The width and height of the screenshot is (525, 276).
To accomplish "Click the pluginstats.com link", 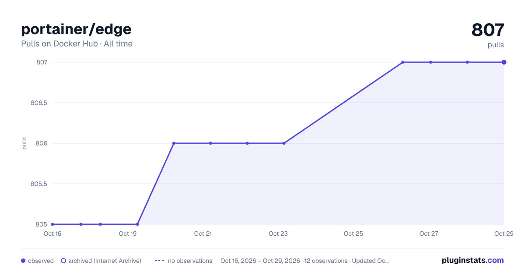I will [472, 260].
